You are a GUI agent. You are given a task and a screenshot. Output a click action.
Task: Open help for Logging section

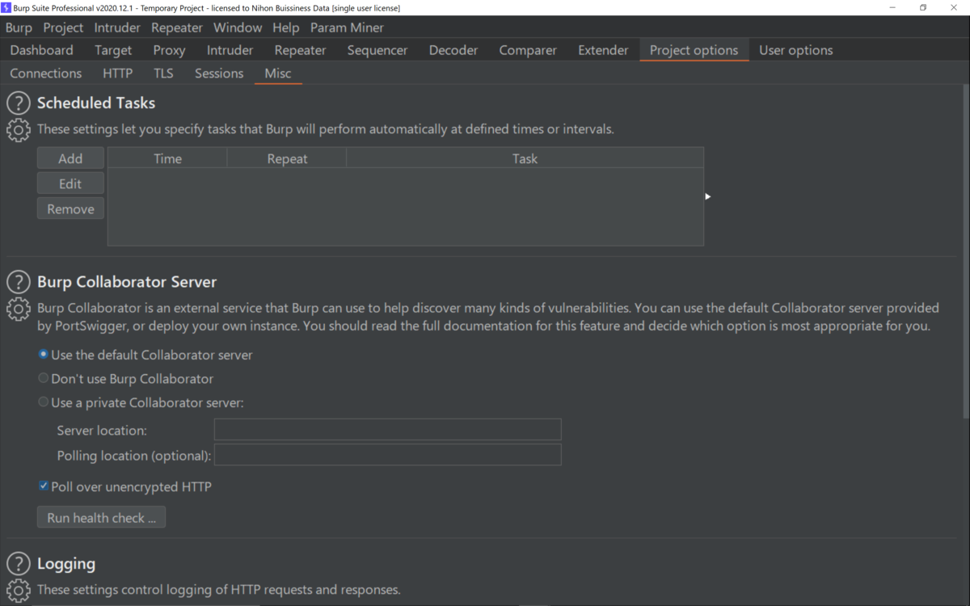(18, 564)
